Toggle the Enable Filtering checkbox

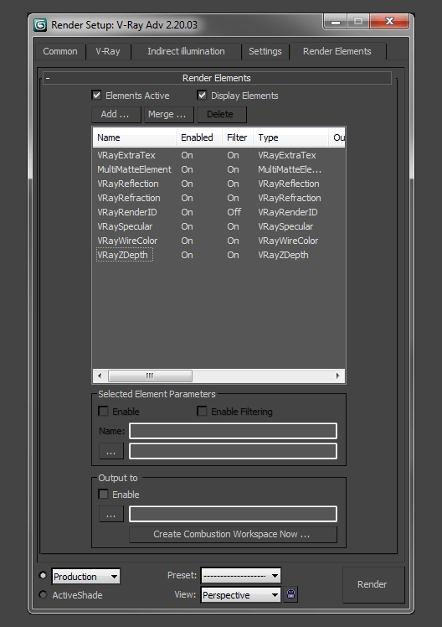tap(202, 411)
